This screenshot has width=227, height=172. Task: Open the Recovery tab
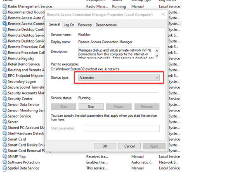pyautogui.click(x=85, y=25)
